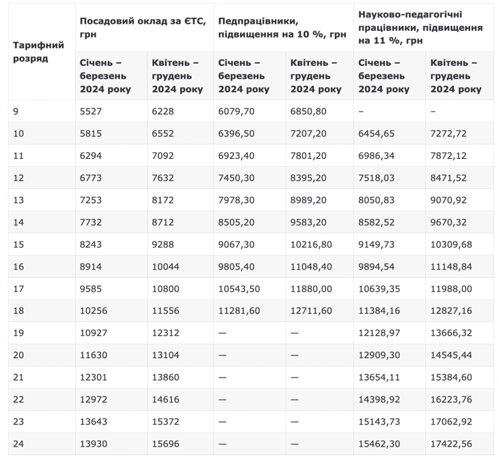Select the value 13643 in row 23

[x=93, y=422]
